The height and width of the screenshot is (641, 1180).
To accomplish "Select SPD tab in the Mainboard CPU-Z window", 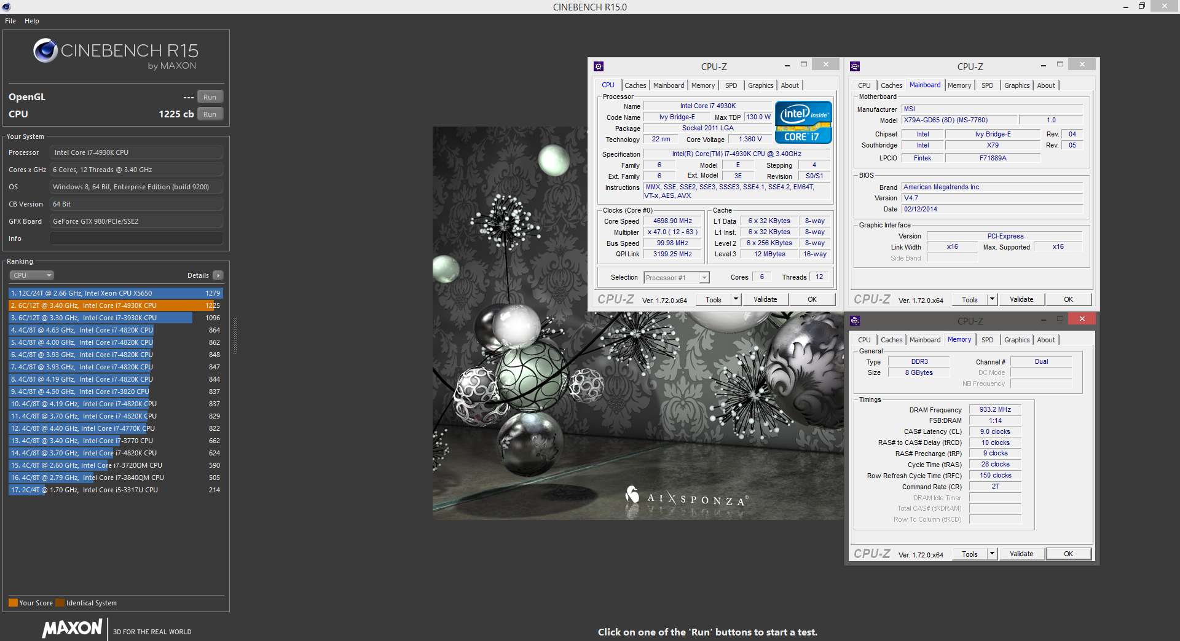I will 988,85.
